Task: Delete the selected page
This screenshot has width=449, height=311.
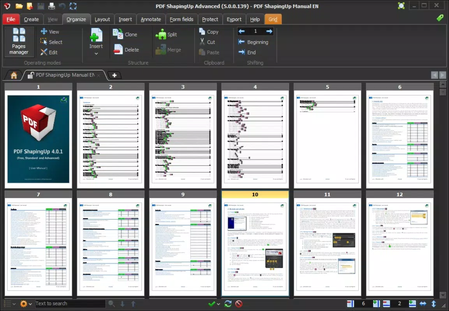Action: tap(126, 49)
